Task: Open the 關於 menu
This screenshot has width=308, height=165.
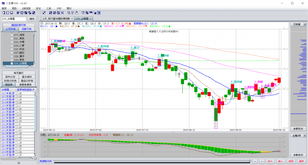Action: pyautogui.click(x=69, y=9)
